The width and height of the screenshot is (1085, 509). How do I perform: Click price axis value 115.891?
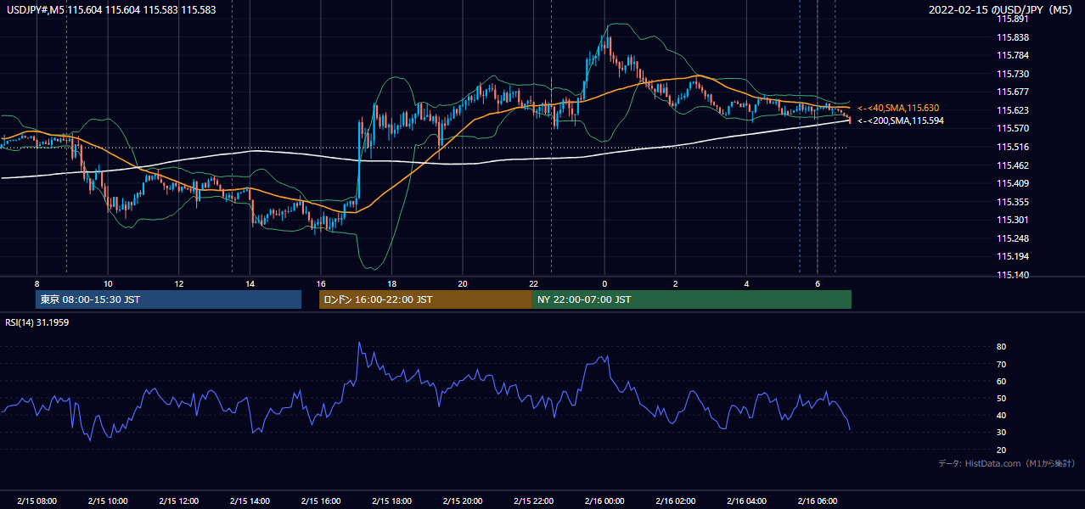(x=1014, y=19)
